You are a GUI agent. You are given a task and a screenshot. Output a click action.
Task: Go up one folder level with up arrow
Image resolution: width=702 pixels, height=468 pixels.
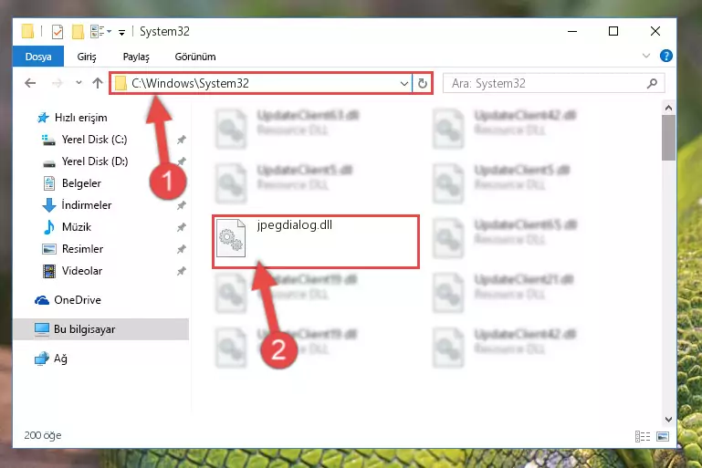click(98, 83)
